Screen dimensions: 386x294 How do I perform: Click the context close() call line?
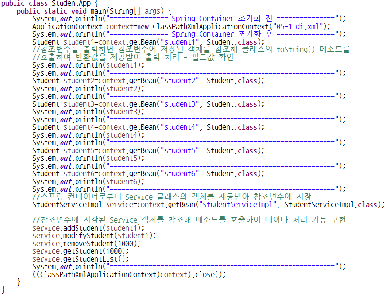[129, 275]
